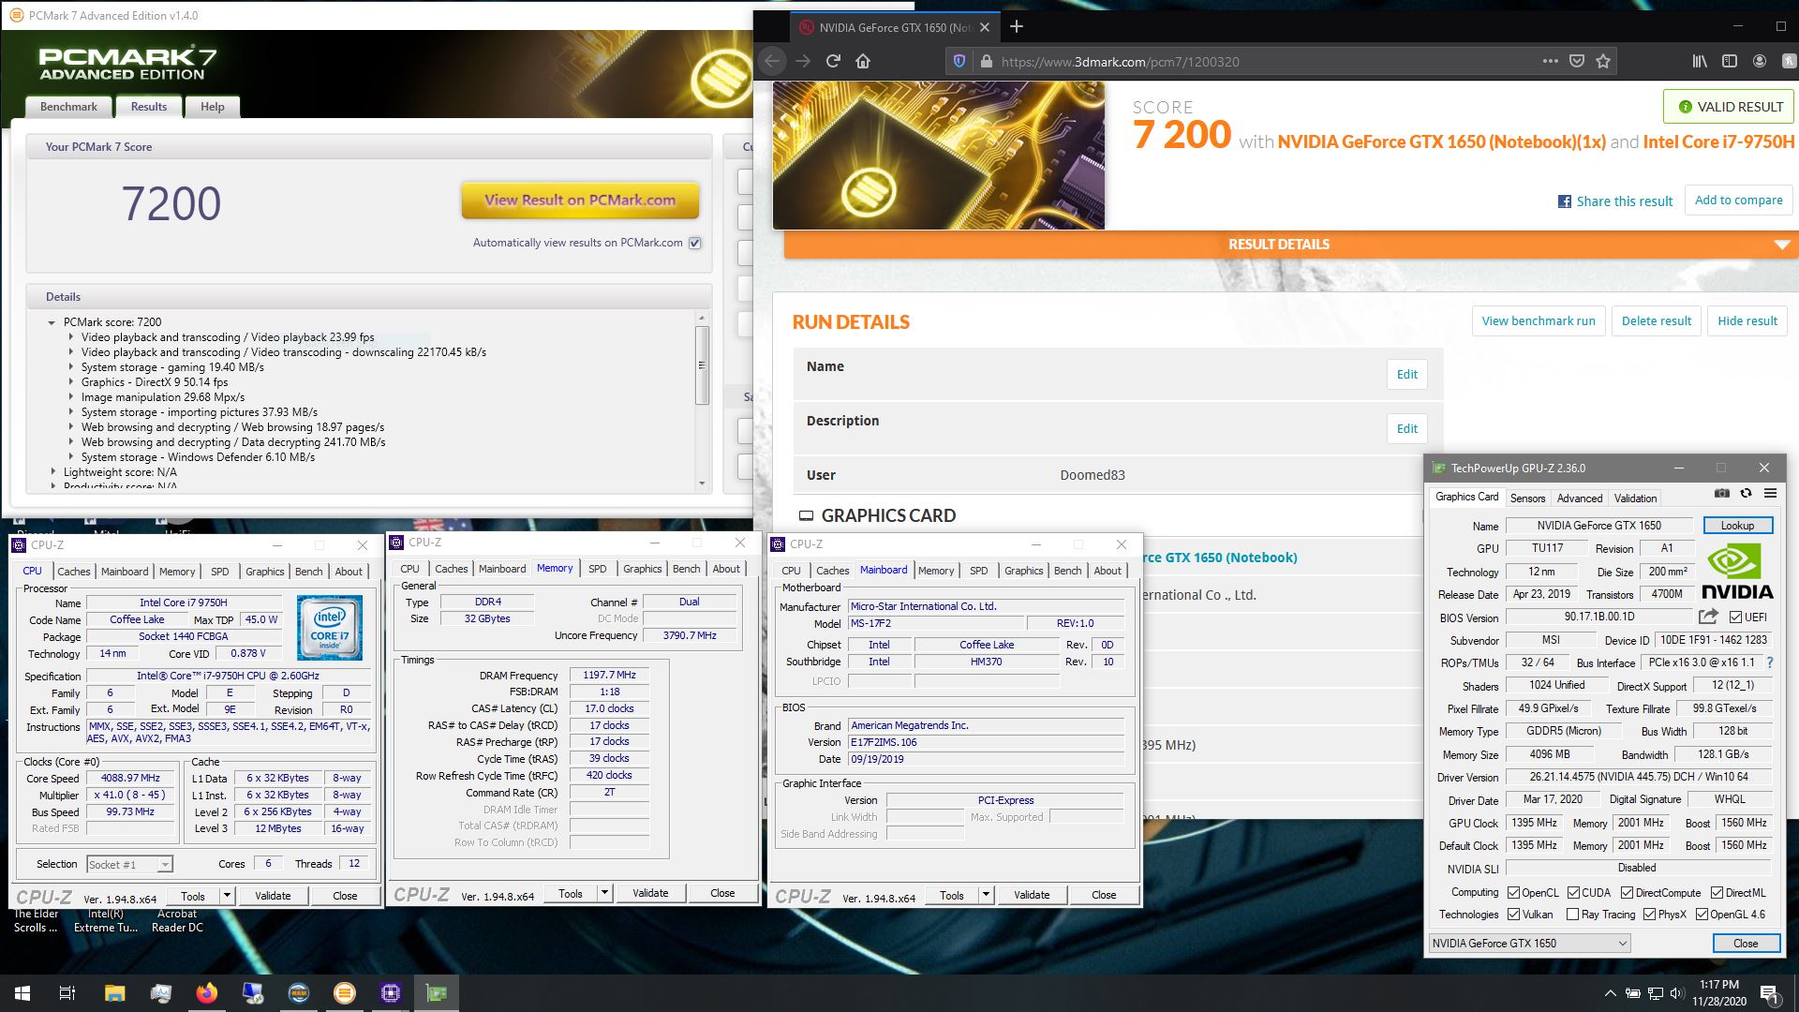Open GPU-Z Sensors tab

click(x=1527, y=499)
